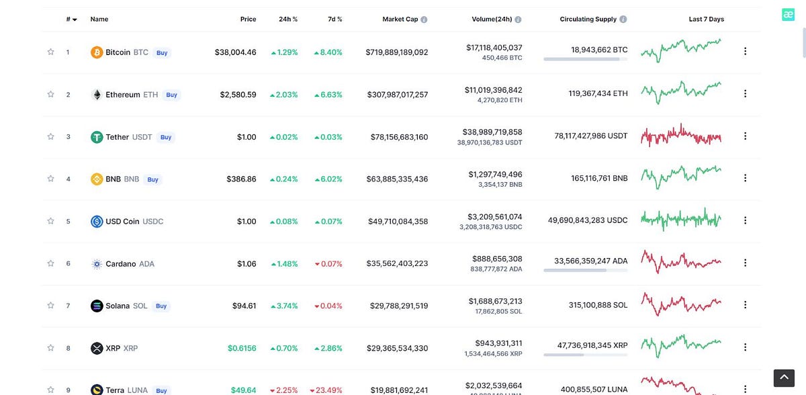Select the Solana coin logo
Image resolution: width=806 pixels, height=395 pixels.
click(x=96, y=305)
